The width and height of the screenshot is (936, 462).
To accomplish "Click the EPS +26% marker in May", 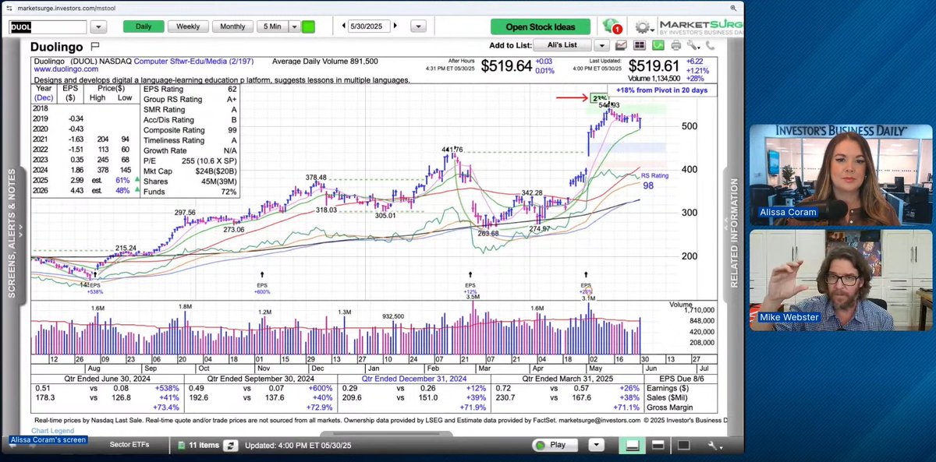I will coord(587,288).
